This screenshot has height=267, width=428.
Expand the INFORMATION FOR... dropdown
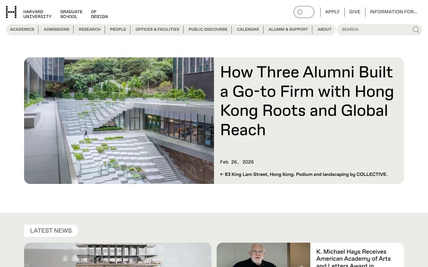394,12
